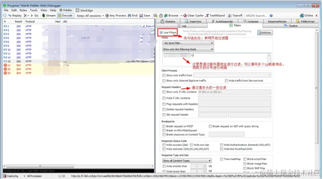Switch to the Log tab

[x=182, y=26]
